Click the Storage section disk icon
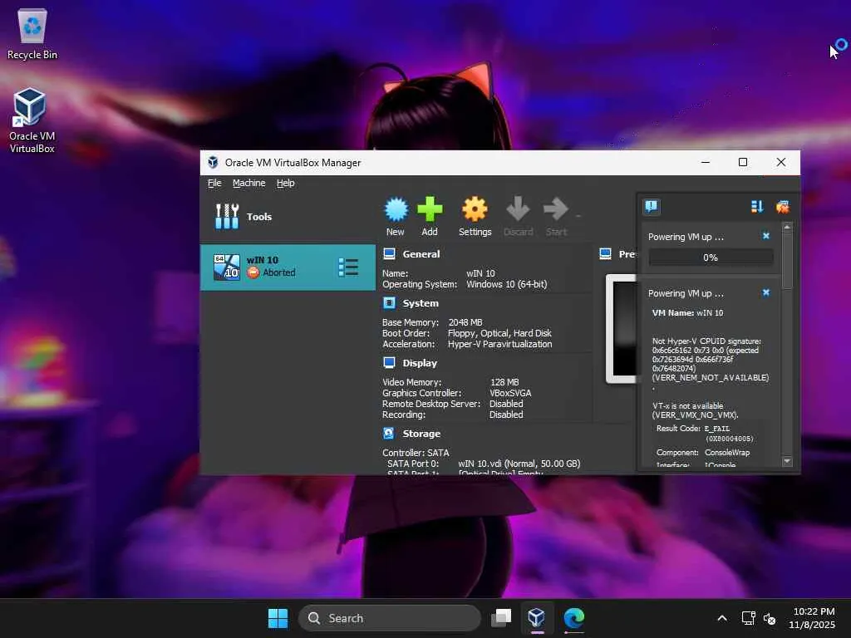The image size is (851, 638). point(389,433)
